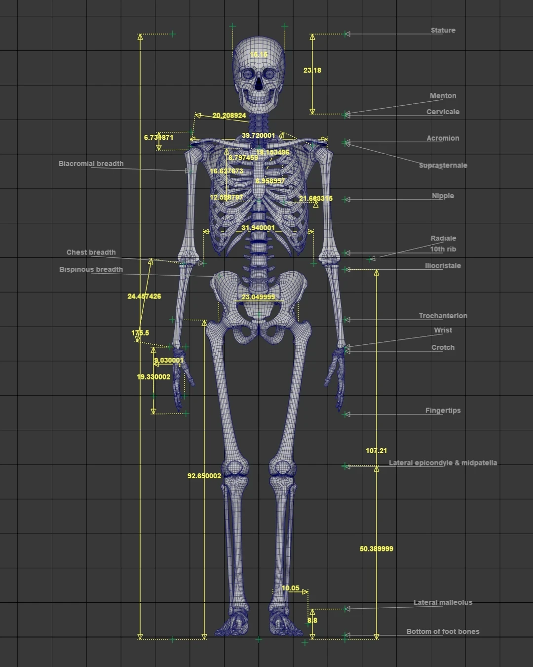Open the arrow marker on the 50.389999 dimension
533x667 pixels.
378,468
